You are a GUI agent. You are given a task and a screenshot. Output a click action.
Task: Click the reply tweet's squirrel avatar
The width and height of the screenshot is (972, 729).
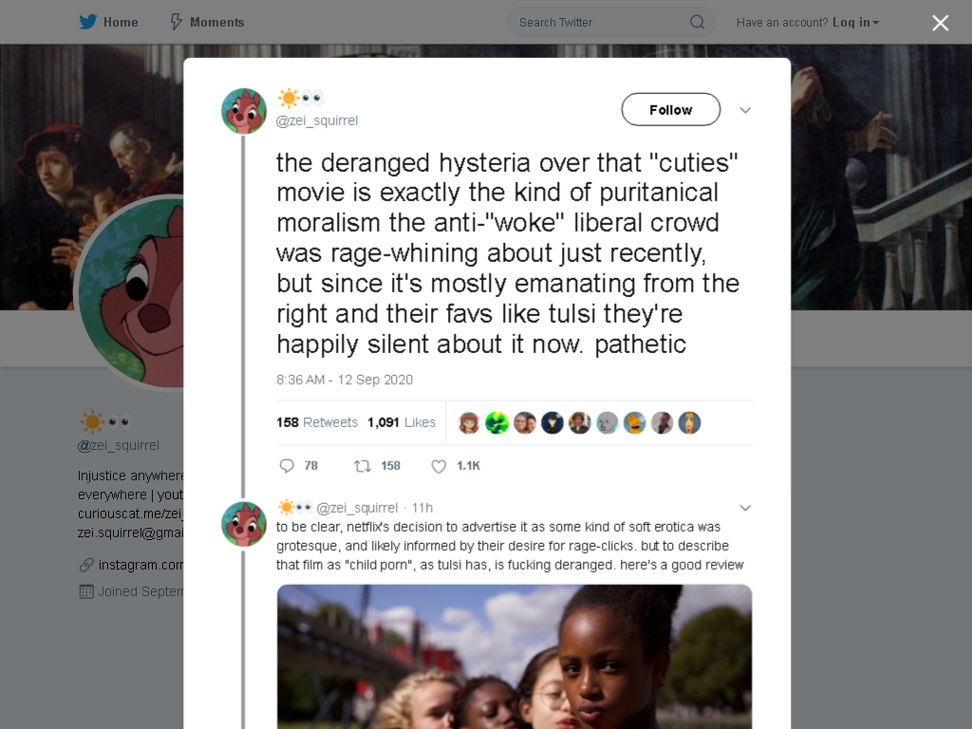tap(244, 524)
